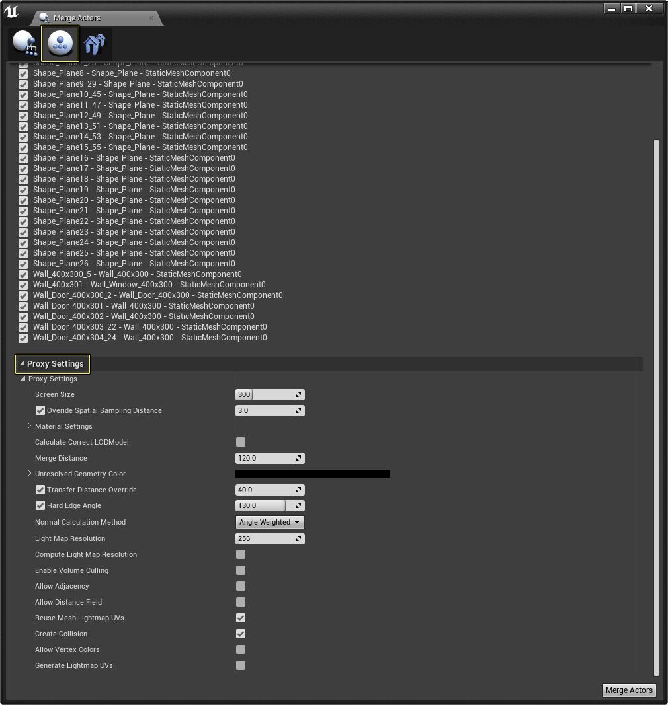Screen dimensions: 668x705
Task: Disable the Transfer Distance Override checkbox
Action: [x=40, y=490]
